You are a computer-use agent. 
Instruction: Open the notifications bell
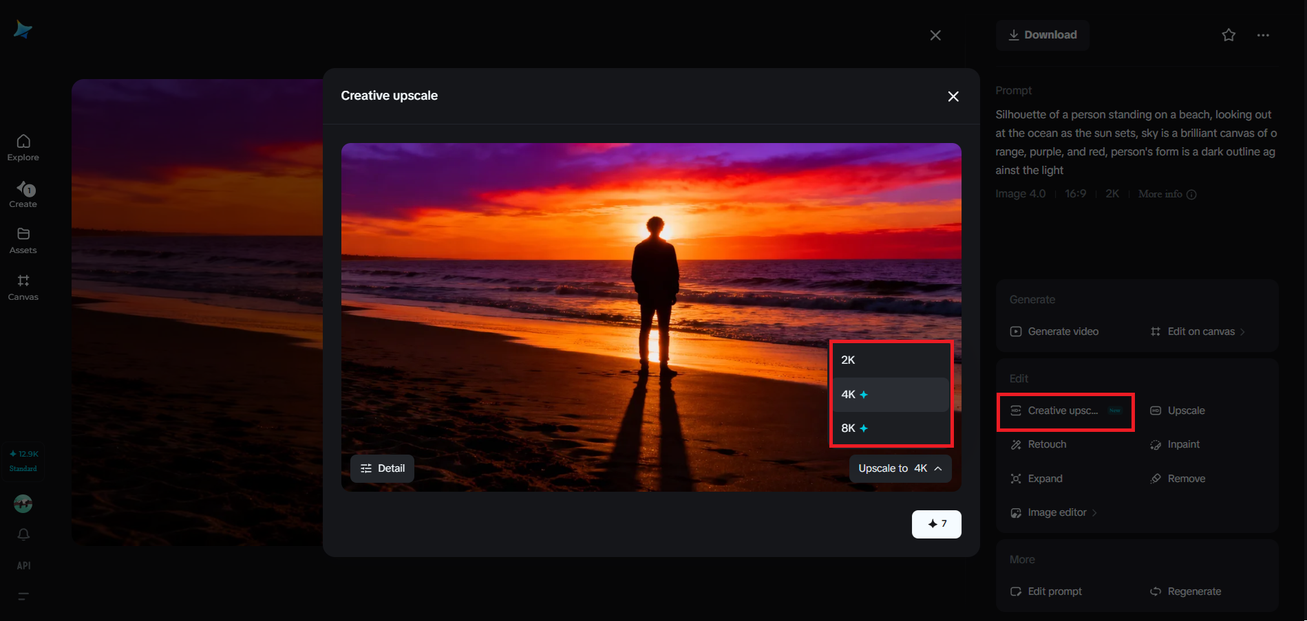23,534
